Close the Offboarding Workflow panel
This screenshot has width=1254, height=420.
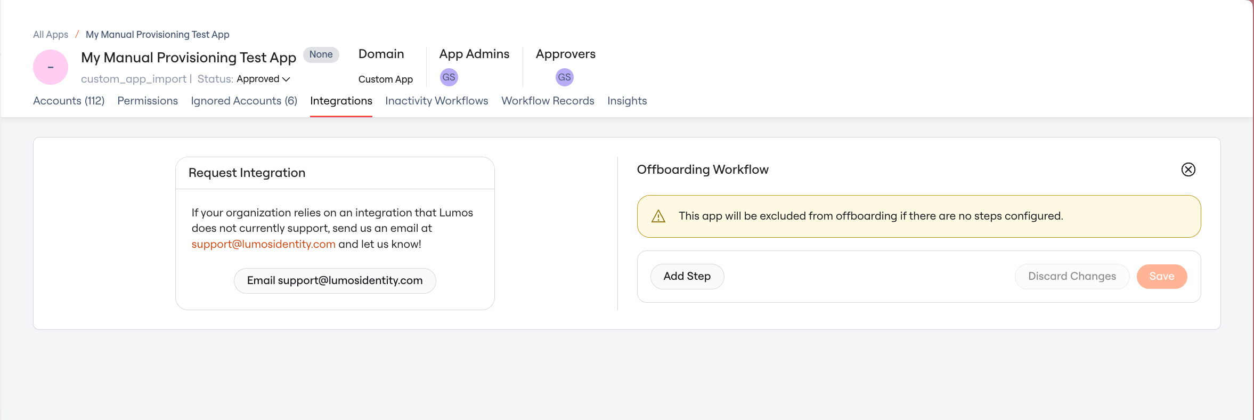pos(1188,169)
